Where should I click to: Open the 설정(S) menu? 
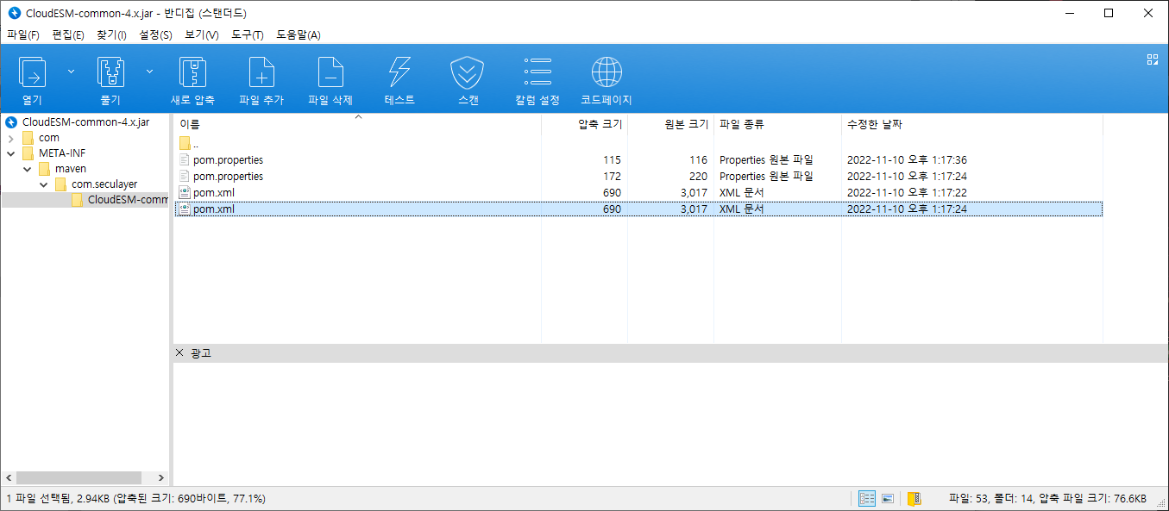point(155,35)
